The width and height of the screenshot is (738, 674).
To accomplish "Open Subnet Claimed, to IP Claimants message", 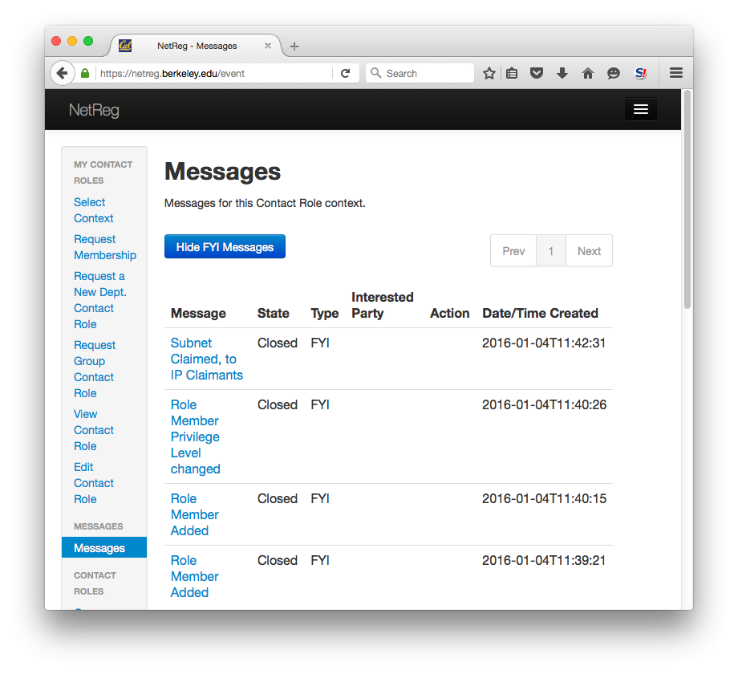I will tap(207, 359).
